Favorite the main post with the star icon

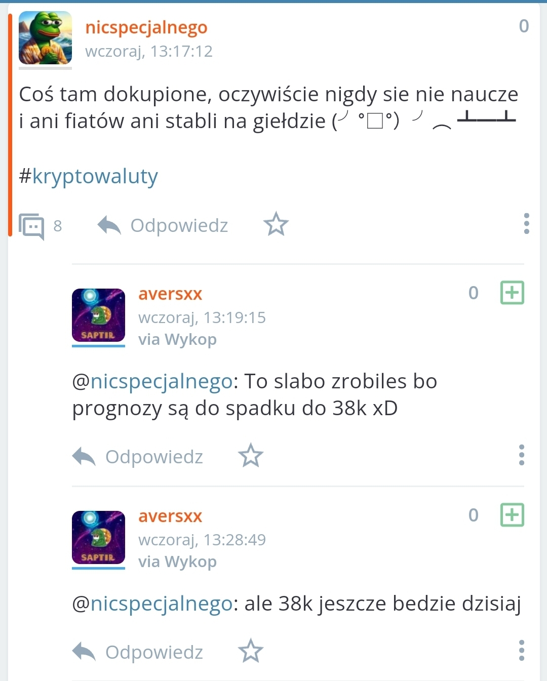point(276,224)
